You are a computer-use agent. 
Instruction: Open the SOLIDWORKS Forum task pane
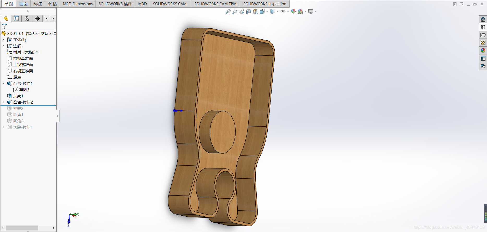tap(483, 66)
